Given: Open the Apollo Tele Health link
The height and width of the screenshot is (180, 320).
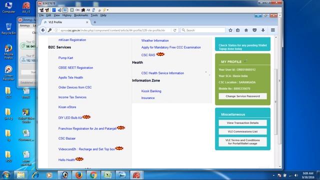Looking at the screenshot, I should pyautogui.click(x=70, y=77).
